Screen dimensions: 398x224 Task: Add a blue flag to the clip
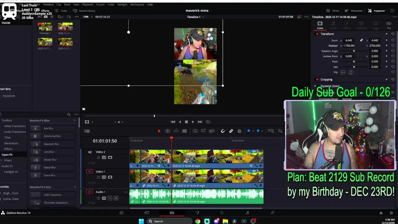248,131
